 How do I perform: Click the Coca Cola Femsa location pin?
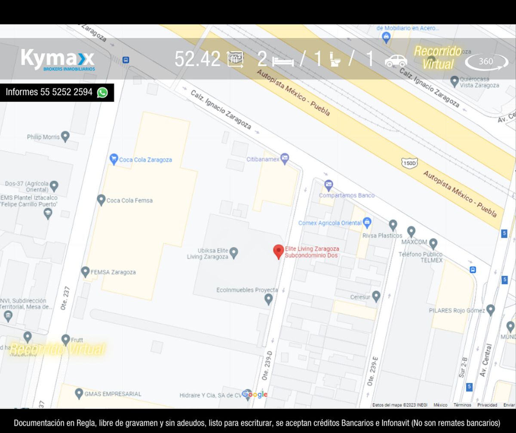pos(101,200)
